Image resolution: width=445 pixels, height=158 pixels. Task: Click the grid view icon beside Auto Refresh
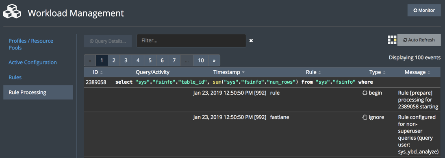392,40
